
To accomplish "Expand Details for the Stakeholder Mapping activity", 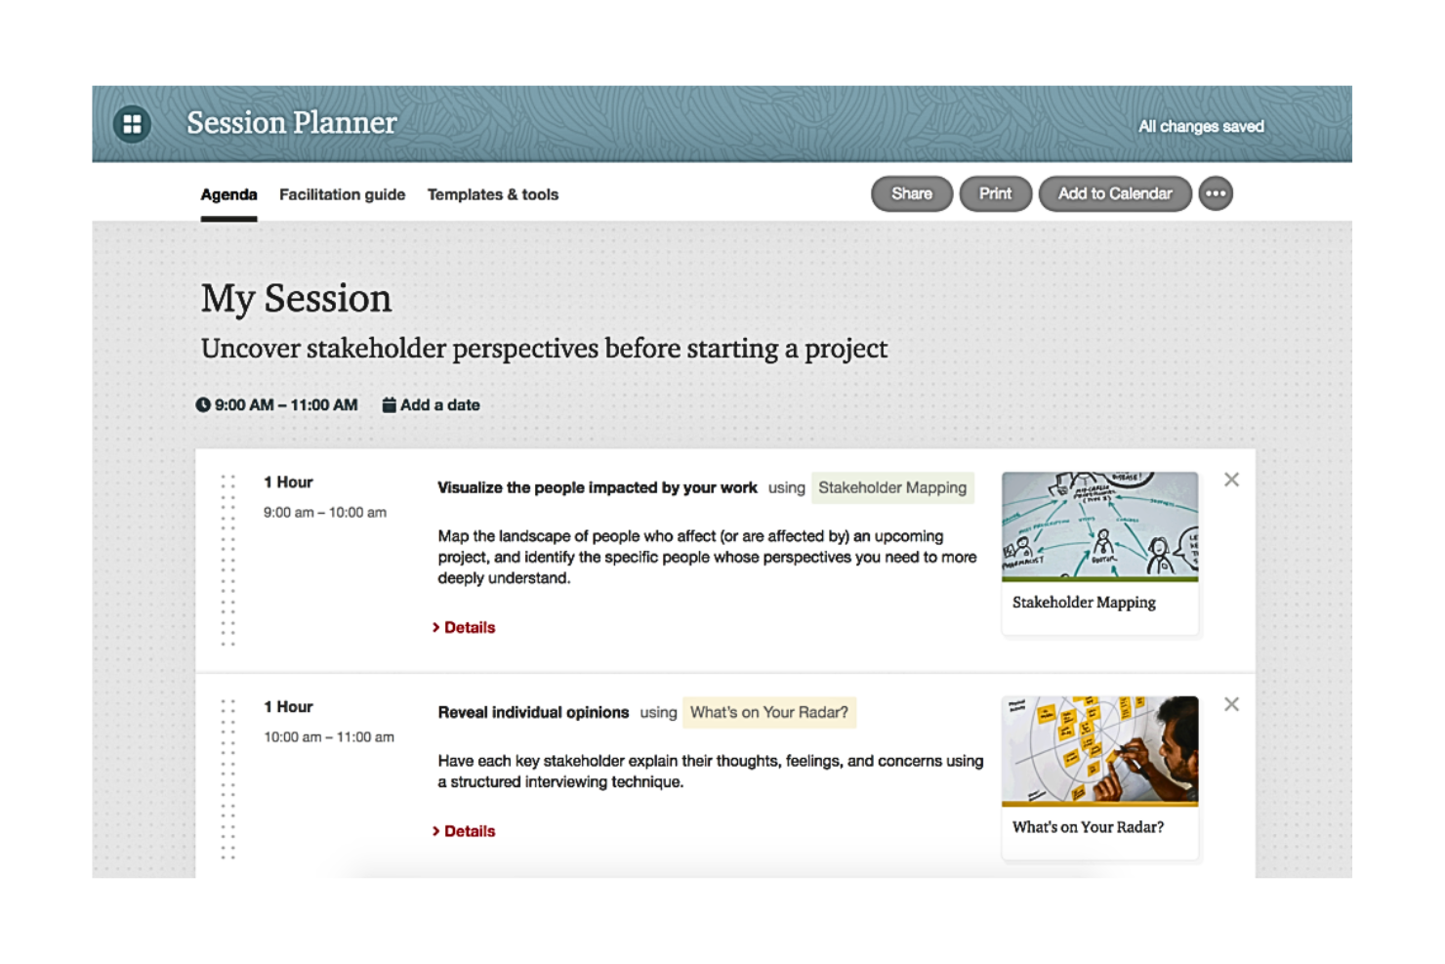I will [469, 627].
